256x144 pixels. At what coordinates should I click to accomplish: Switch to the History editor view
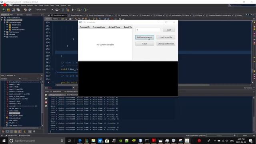click(x=56, y=19)
